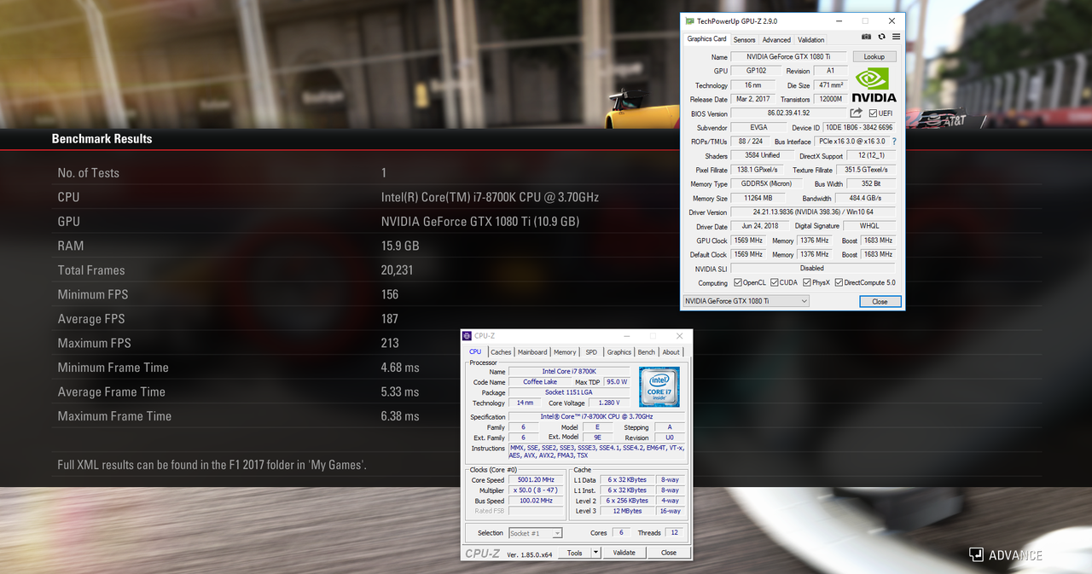Click the Threads value 12 in CPU-Z
1092x574 pixels.
(674, 533)
